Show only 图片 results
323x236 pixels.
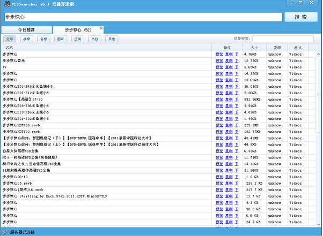(x=60, y=39)
